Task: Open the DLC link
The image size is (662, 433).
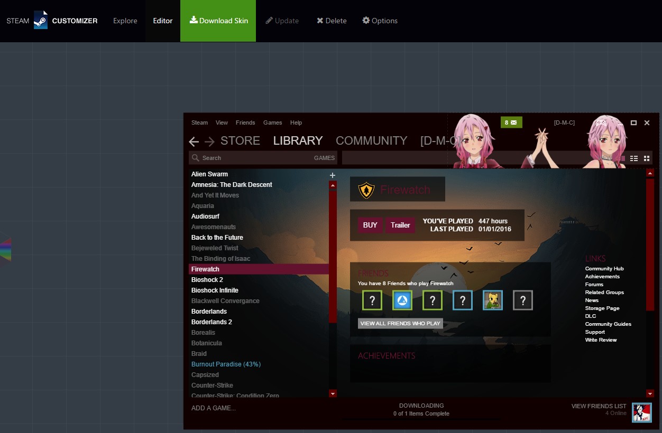Action: (x=591, y=316)
